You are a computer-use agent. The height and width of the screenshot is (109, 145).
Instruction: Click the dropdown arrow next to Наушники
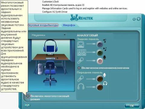pos(65,35)
